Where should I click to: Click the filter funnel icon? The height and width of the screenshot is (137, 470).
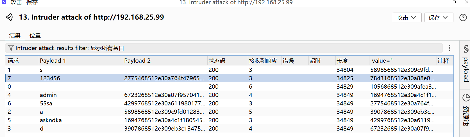click(x=11, y=48)
